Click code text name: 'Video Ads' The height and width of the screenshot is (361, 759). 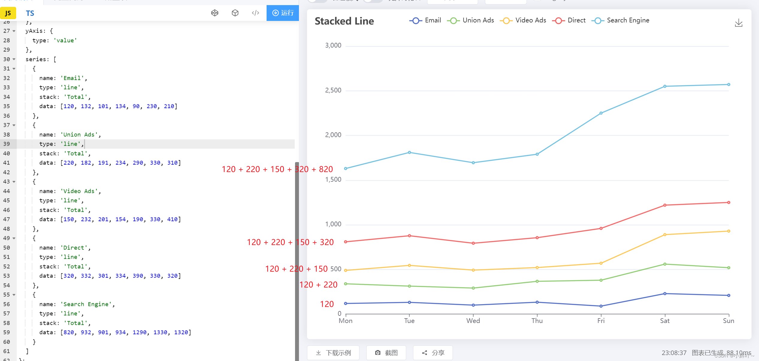[70, 191]
